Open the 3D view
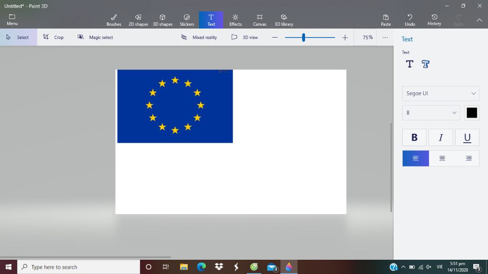 [x=244, y=37]
